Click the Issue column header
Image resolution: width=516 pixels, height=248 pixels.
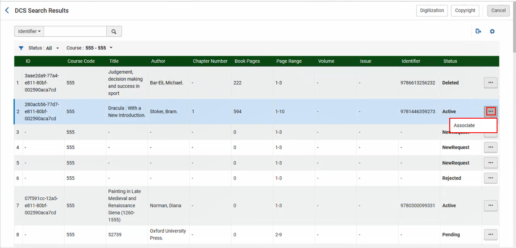pyautogui.click(x=366, y=61)
